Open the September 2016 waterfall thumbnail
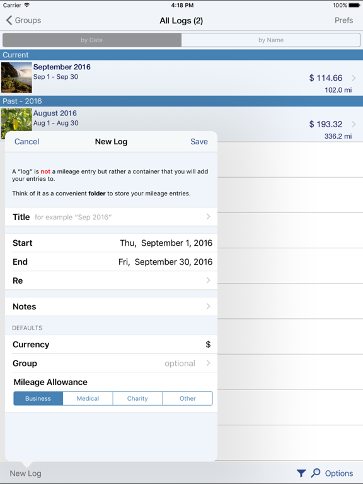Viewport: 363px width, 484px height. click(x=16, y=78)
